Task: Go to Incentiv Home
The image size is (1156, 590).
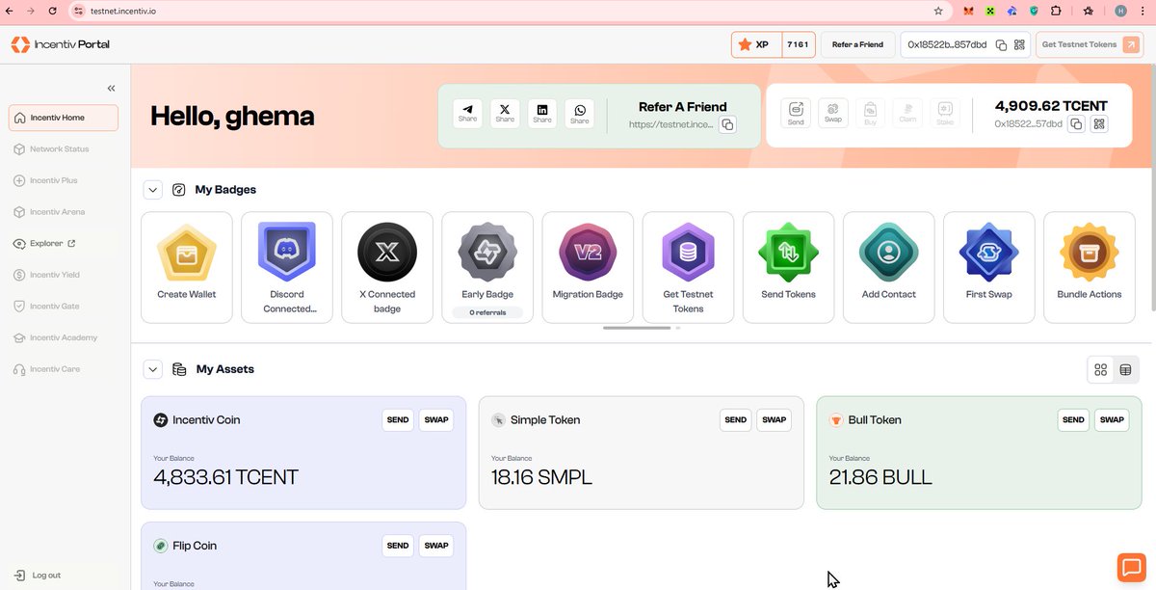Action: 64,118
